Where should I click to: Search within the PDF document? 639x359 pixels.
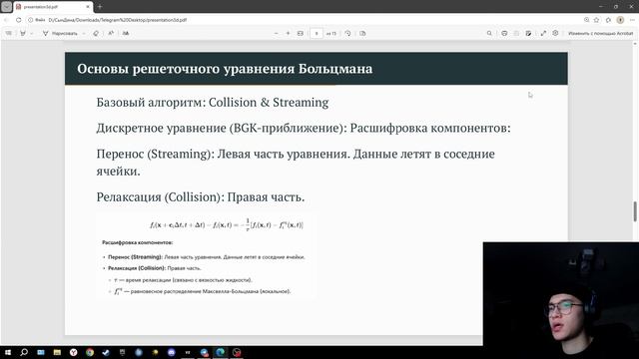[x=489, y=33]
